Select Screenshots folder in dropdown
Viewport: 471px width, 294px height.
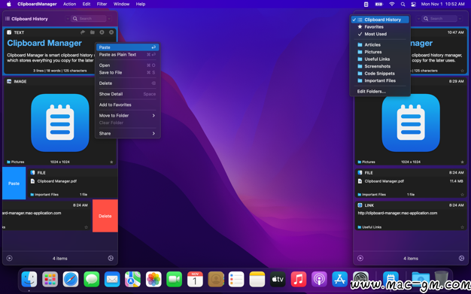380,66
